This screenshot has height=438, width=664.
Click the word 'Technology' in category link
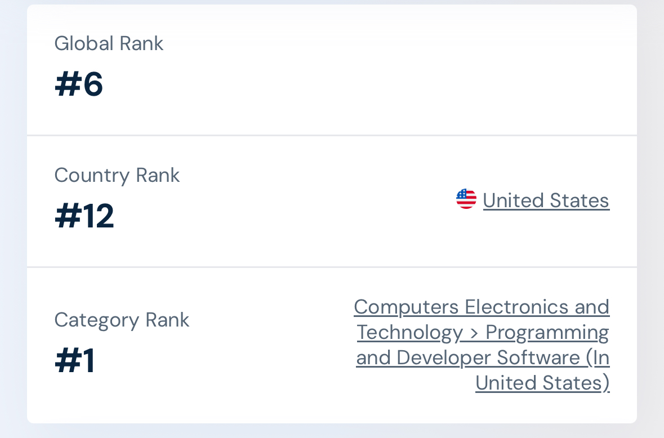click(410, 332)
